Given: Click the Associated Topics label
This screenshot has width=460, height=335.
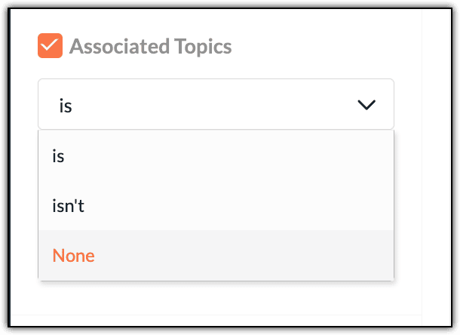Looking at the screenshot, I should (150, 47).
